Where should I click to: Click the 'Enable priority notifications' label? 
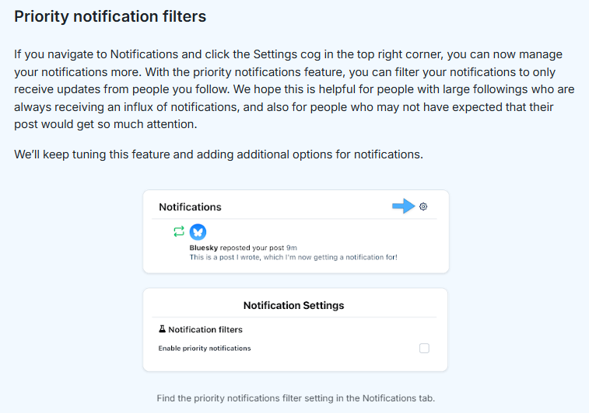coord(205,349)
